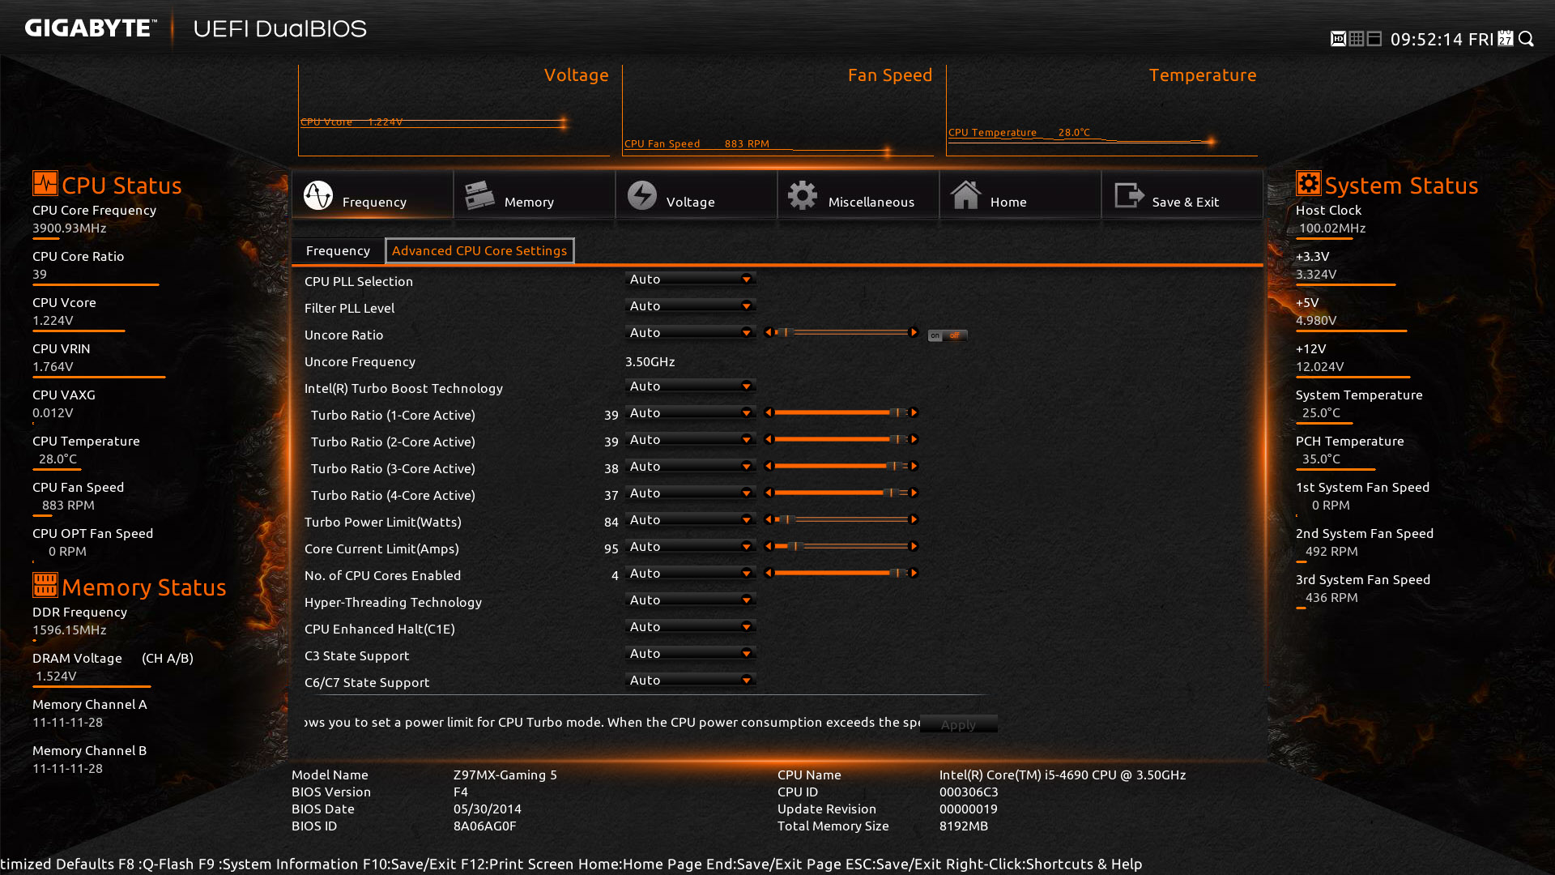The width and height of the screenshot is (1555, 875).
Task: Switch to the Voltage main tab
Action: pos(697,194)
